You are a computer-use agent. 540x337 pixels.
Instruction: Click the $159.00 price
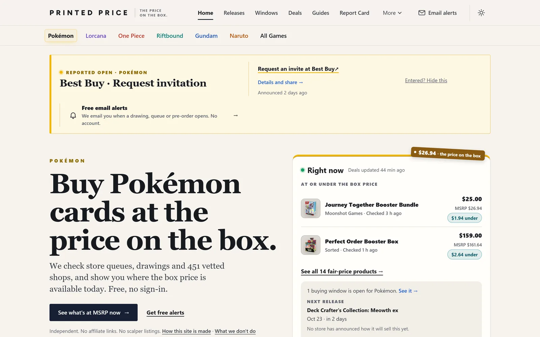470,235
